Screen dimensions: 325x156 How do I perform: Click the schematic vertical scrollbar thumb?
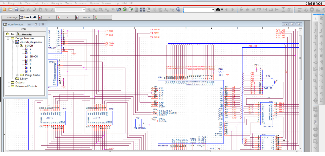point(300,58)
